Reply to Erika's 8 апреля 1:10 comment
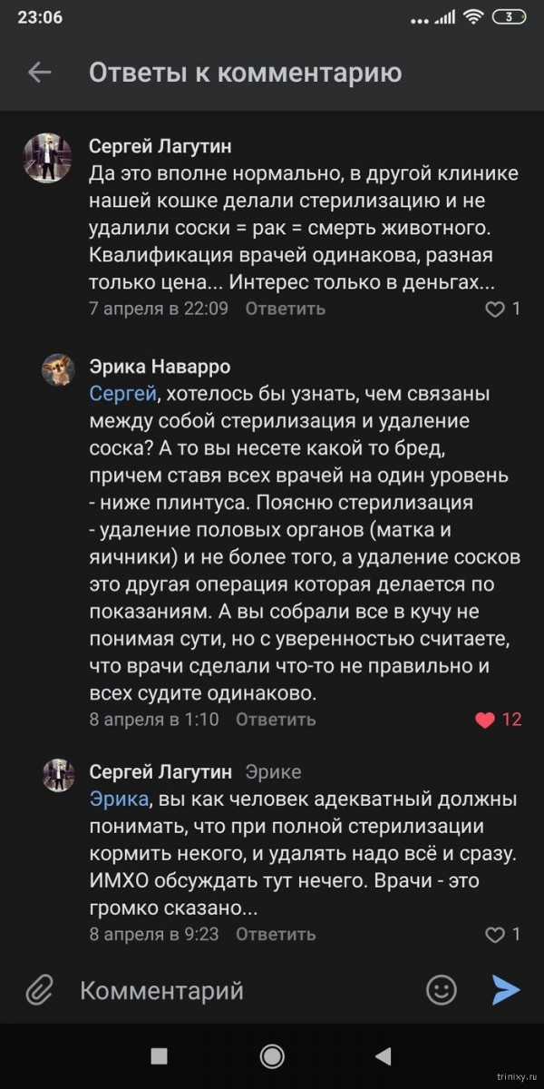Viewport: 544px width, 1089px height. 276,720
